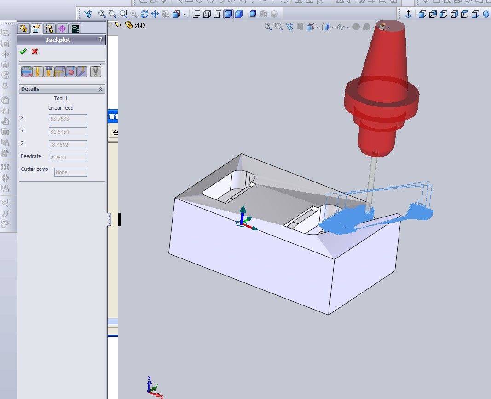Switch to FeatureManager design tree tab
Screen dimensions: 491x399
[x=23, y=29]
